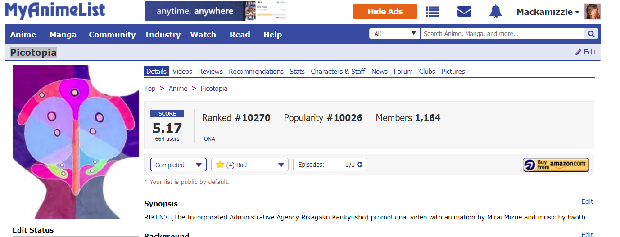The image size is (620, 237).
Task: Switch to the Forum tab
Action: click(x=403, y=71)
